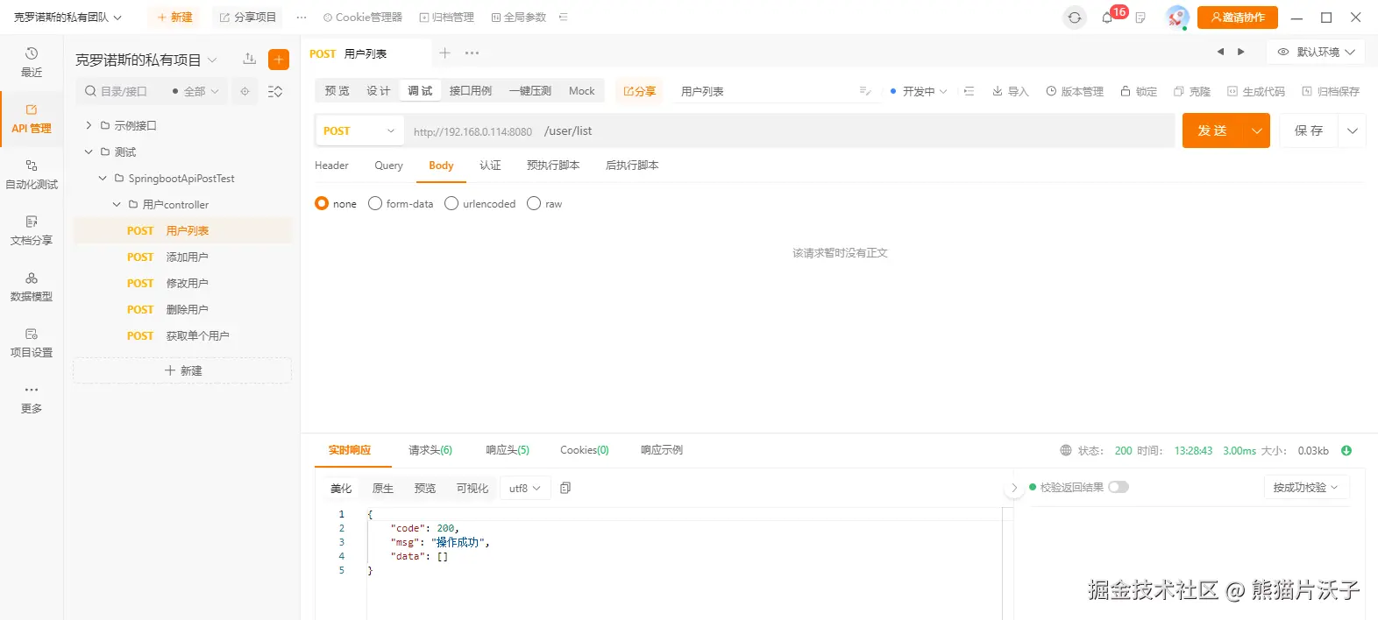Go to next tab with right arrow
This screenshot has width=1378, height=620.
tap(1241, 52)
